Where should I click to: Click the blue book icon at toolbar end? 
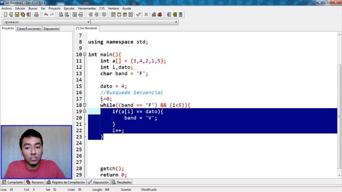[181, 14]
